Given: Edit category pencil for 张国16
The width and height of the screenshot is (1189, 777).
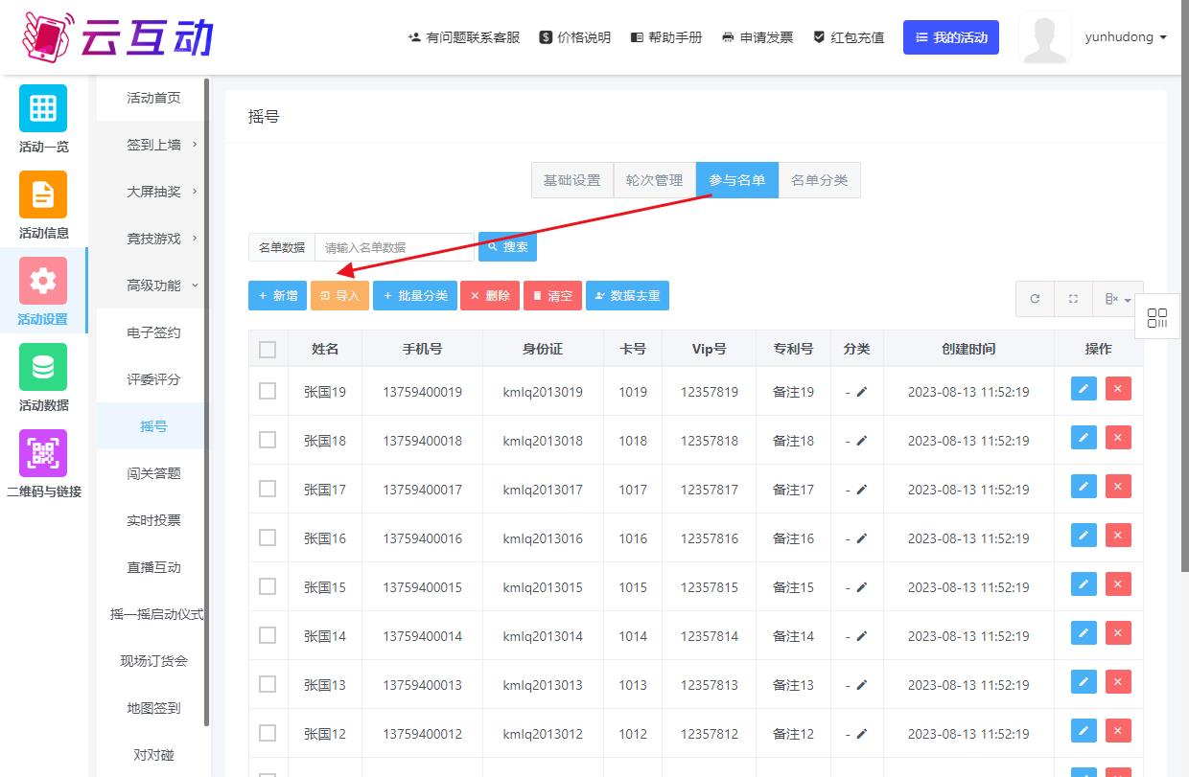Looking at the screenshot, I should click(x=862, y=538).
